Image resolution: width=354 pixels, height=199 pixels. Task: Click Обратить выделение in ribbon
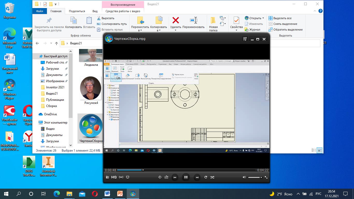coord(285,30)
